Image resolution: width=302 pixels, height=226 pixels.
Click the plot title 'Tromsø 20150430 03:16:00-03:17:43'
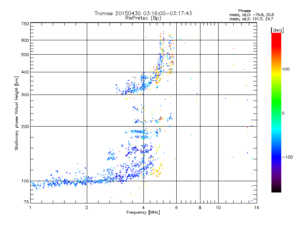(x=143, y=13)
